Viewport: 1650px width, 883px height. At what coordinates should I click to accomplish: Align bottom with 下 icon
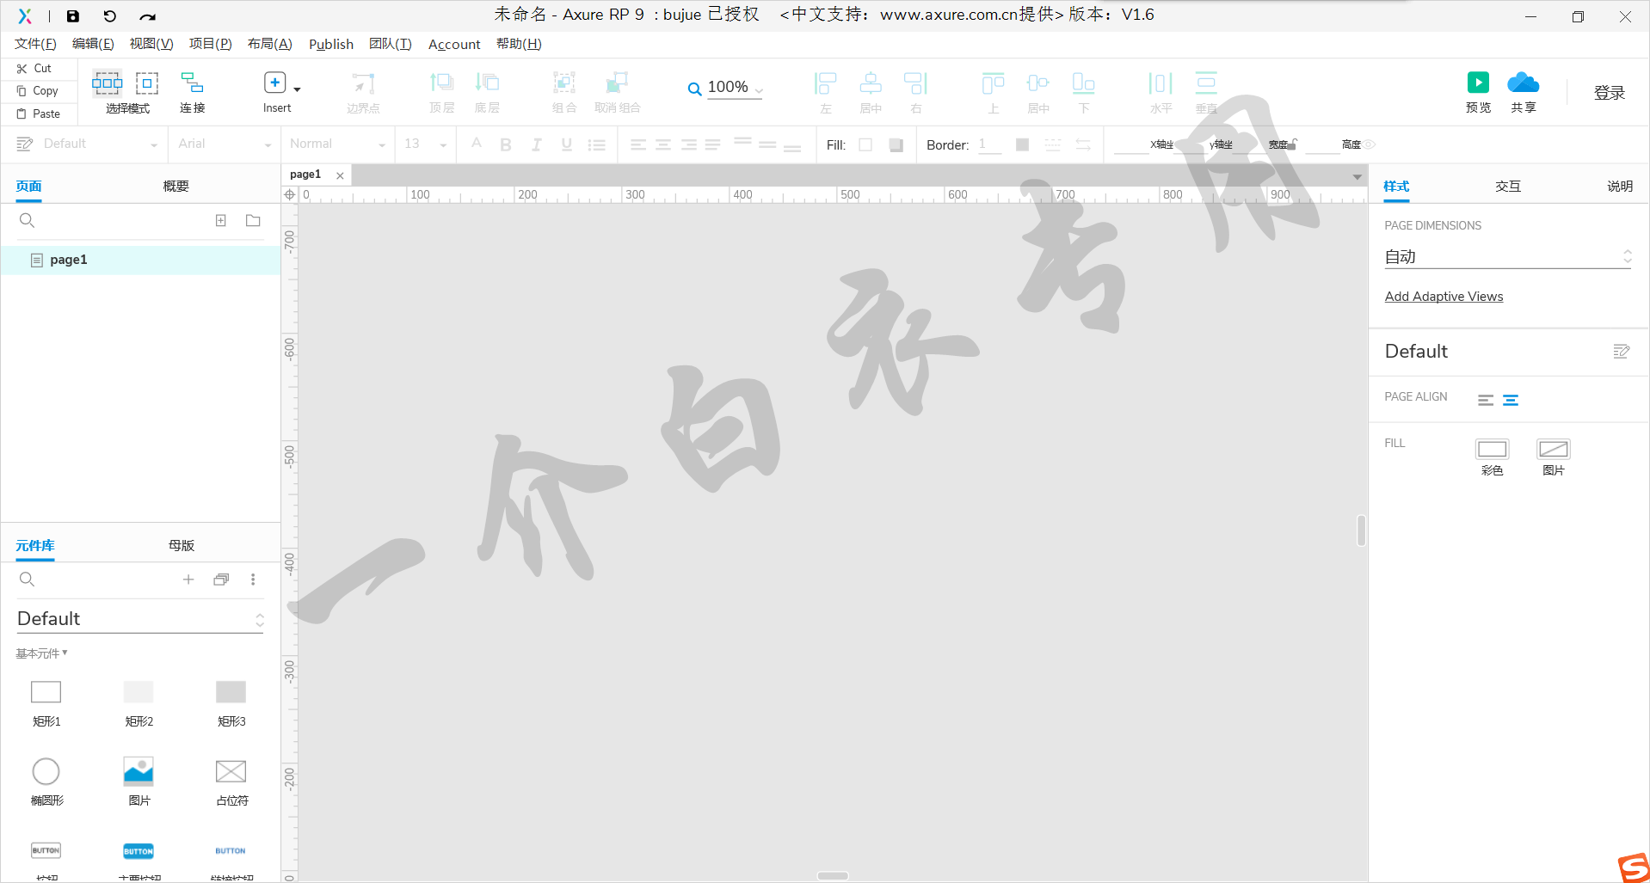pos(1083,83)
